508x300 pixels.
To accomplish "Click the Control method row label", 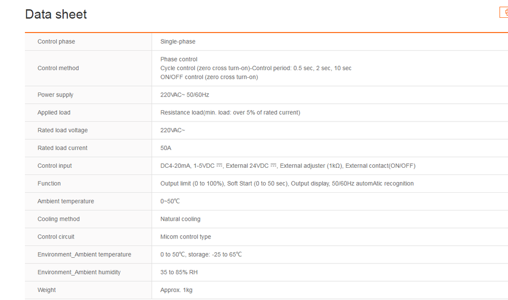I will (58, 68).
